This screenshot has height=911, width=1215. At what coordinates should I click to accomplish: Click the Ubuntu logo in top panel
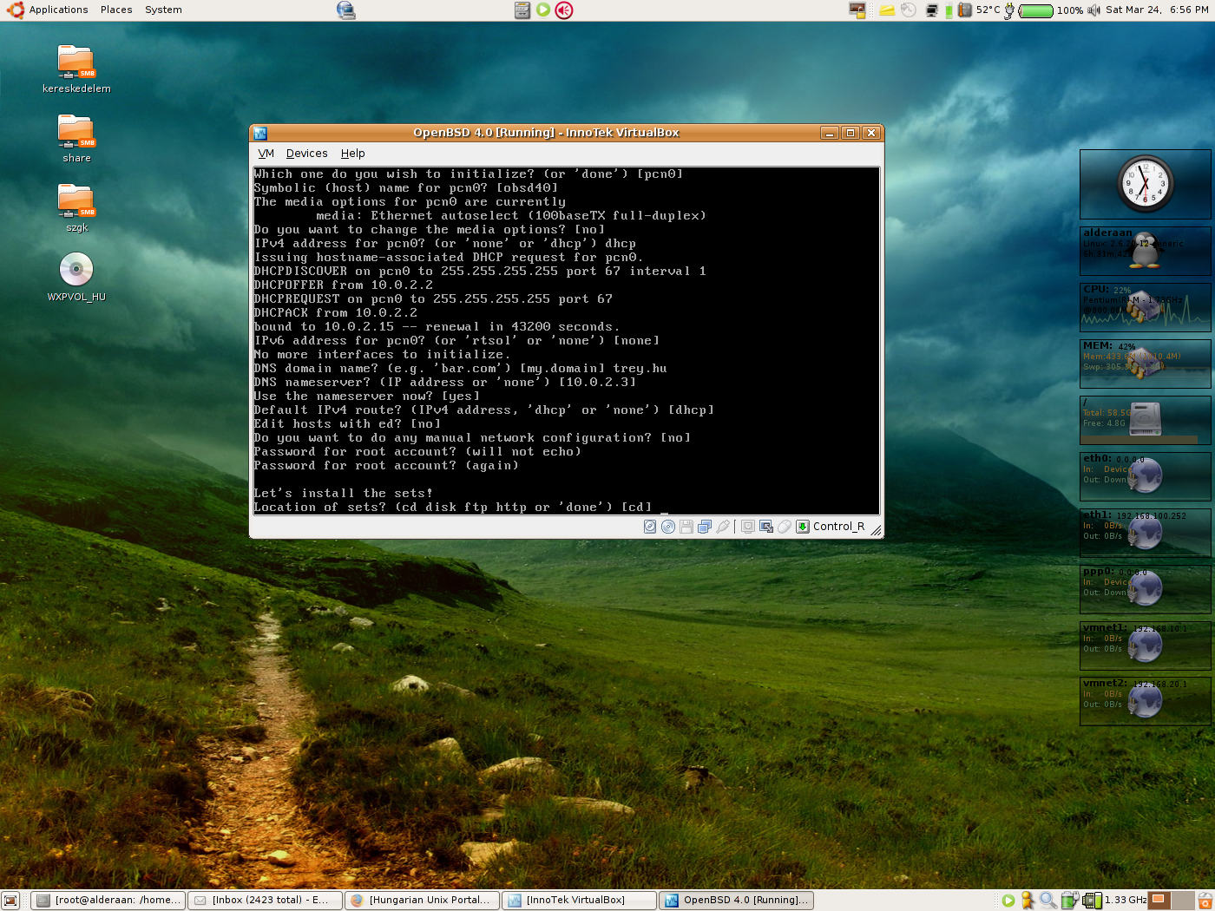click(x=15, y=10)
